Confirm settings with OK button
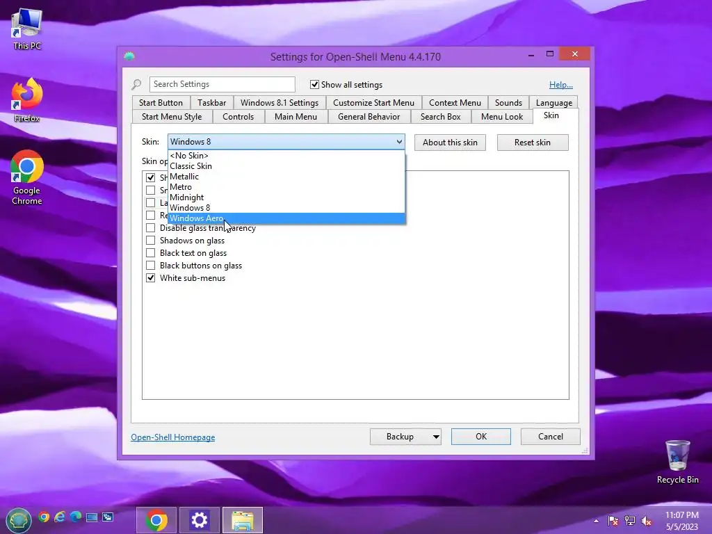 (x=481, y=437)
